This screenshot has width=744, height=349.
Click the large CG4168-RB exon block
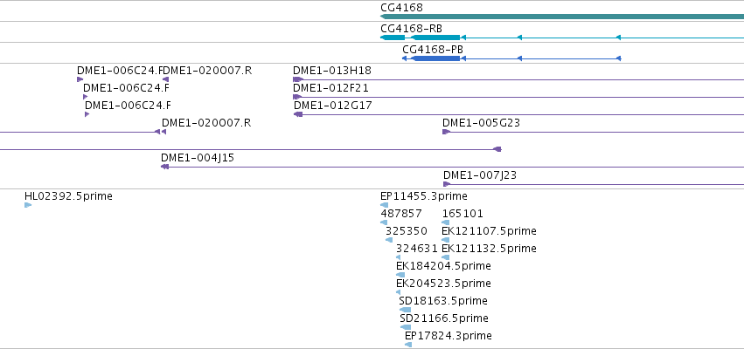click(435, 38)
